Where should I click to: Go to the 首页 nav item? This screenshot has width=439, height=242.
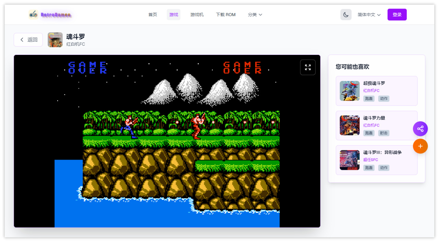coord(153,15)
